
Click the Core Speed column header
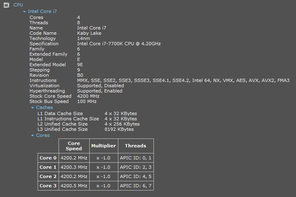click(74, 146)
